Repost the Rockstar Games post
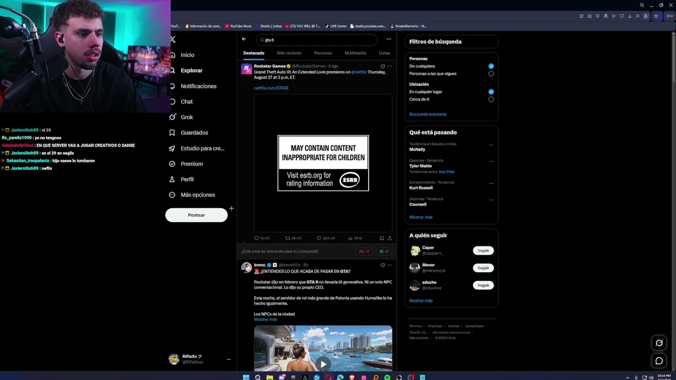676x380 pixels. click(x=293, y=238)
